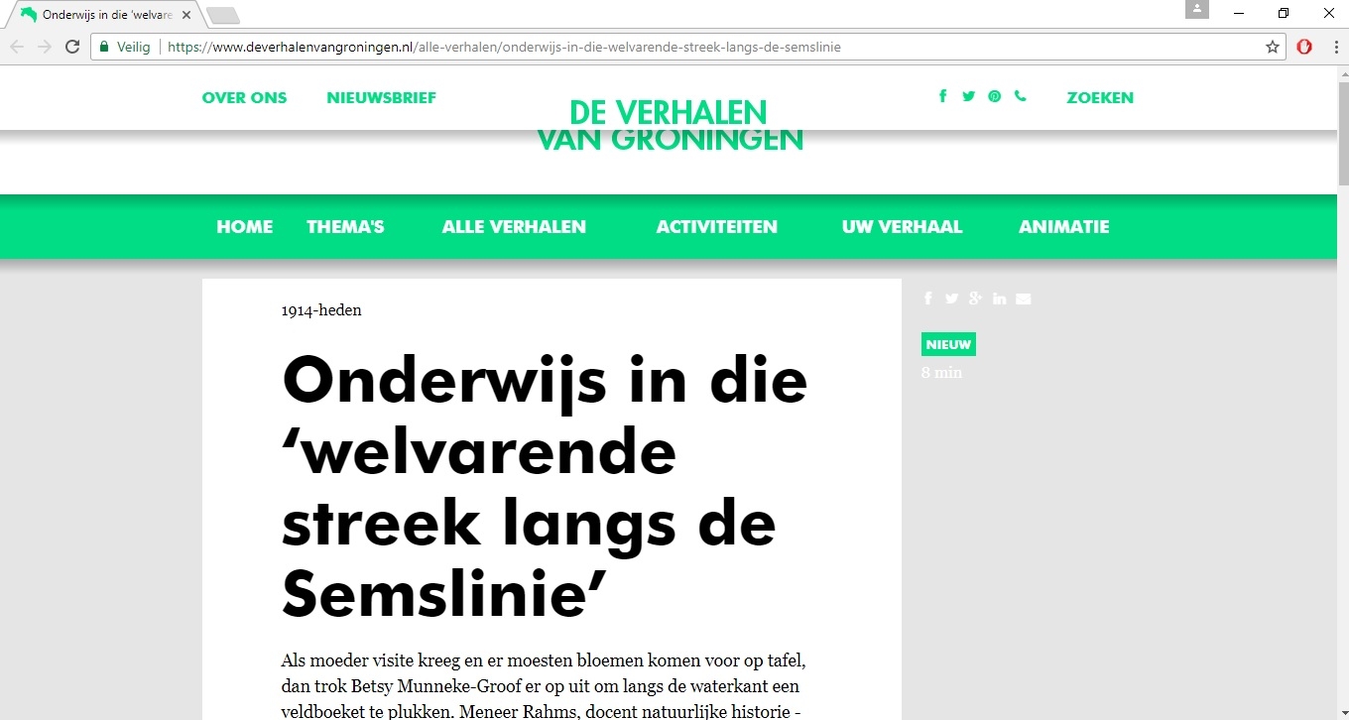Close the 'Onderwijs in die welvare' tab

pyautogui.click(x=186, y=15)
